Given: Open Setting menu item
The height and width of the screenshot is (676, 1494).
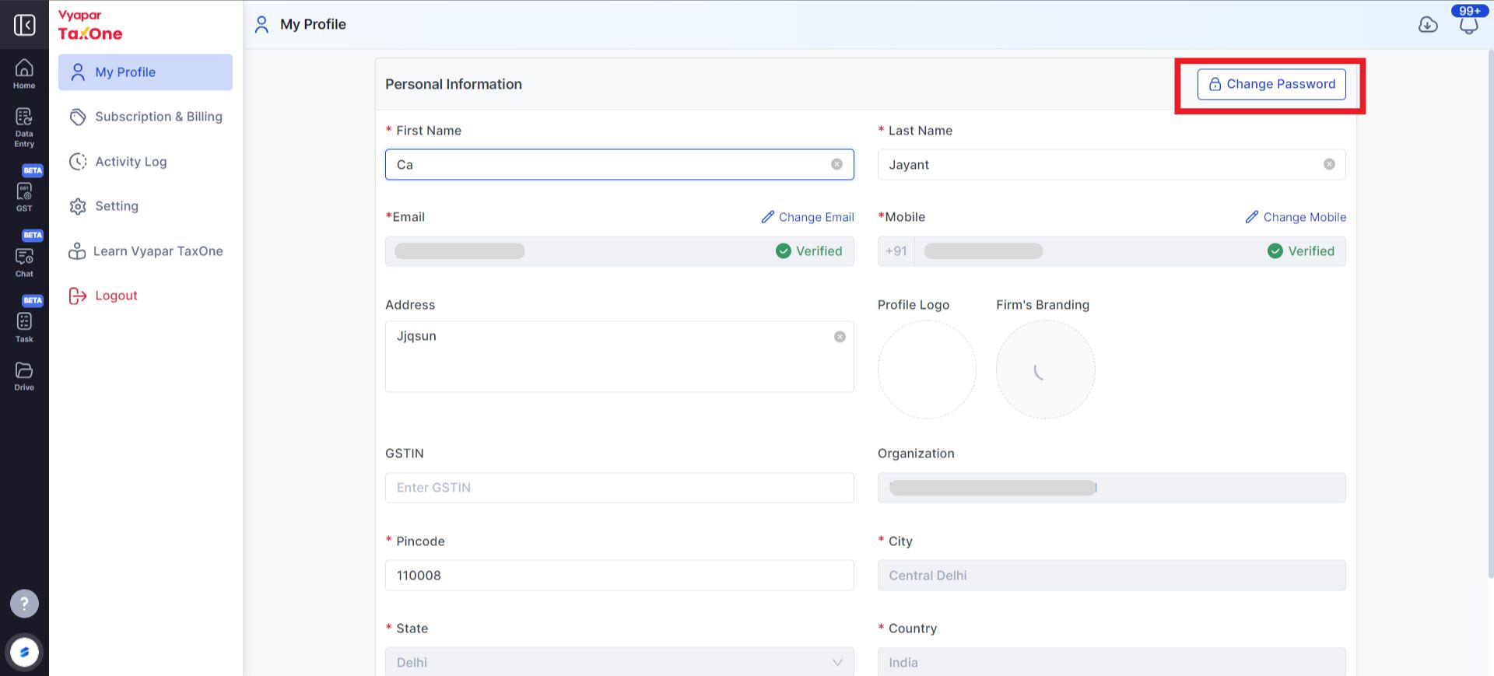Looking at the screenshot, I should (146, 206).
